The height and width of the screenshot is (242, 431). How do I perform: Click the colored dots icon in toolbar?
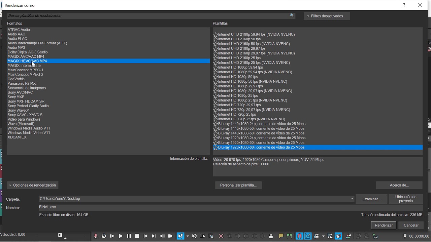click(349, 236)
